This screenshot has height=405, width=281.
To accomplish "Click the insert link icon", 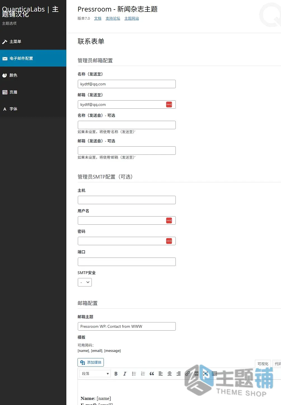I will (x=188, y=374).
